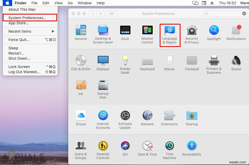This screenshot has width=249, height=165.
Task: Open Language & Region preferences
Action: click(x=170, y=33)
